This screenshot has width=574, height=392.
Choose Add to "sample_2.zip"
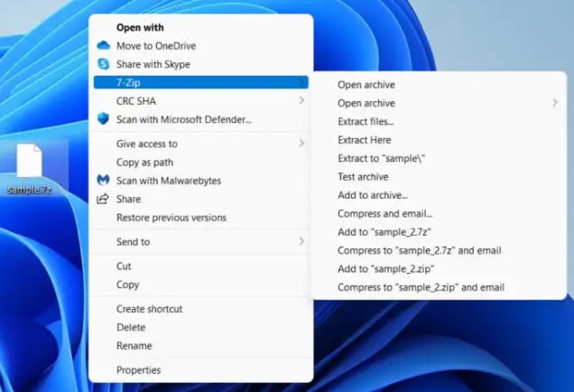click(440, 268)
